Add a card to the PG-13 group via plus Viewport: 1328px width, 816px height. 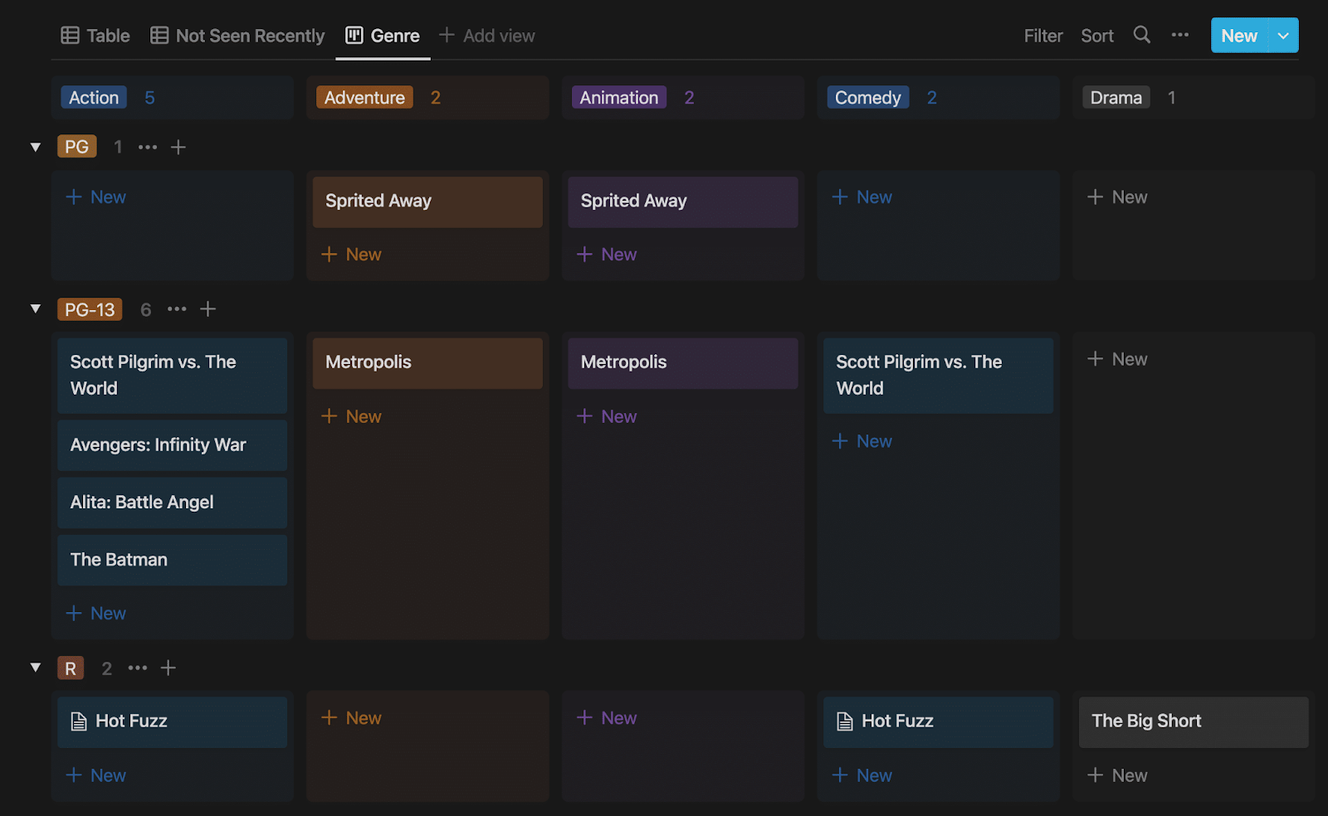(x=208, y=309)
